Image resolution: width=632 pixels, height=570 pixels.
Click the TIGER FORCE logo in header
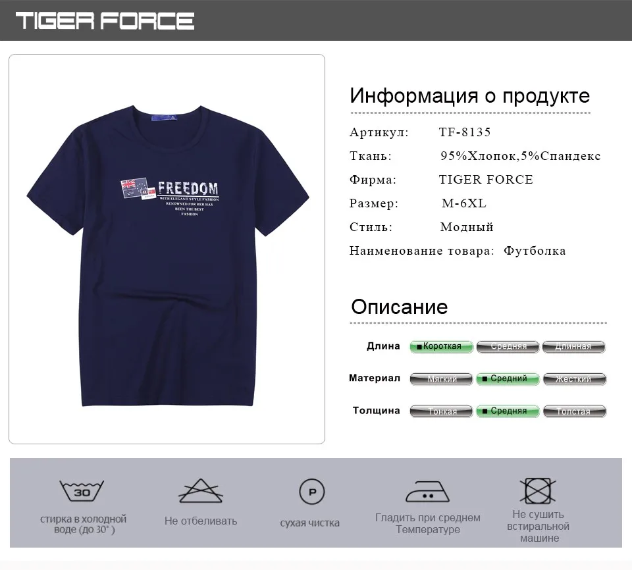(x=105, y=20)
